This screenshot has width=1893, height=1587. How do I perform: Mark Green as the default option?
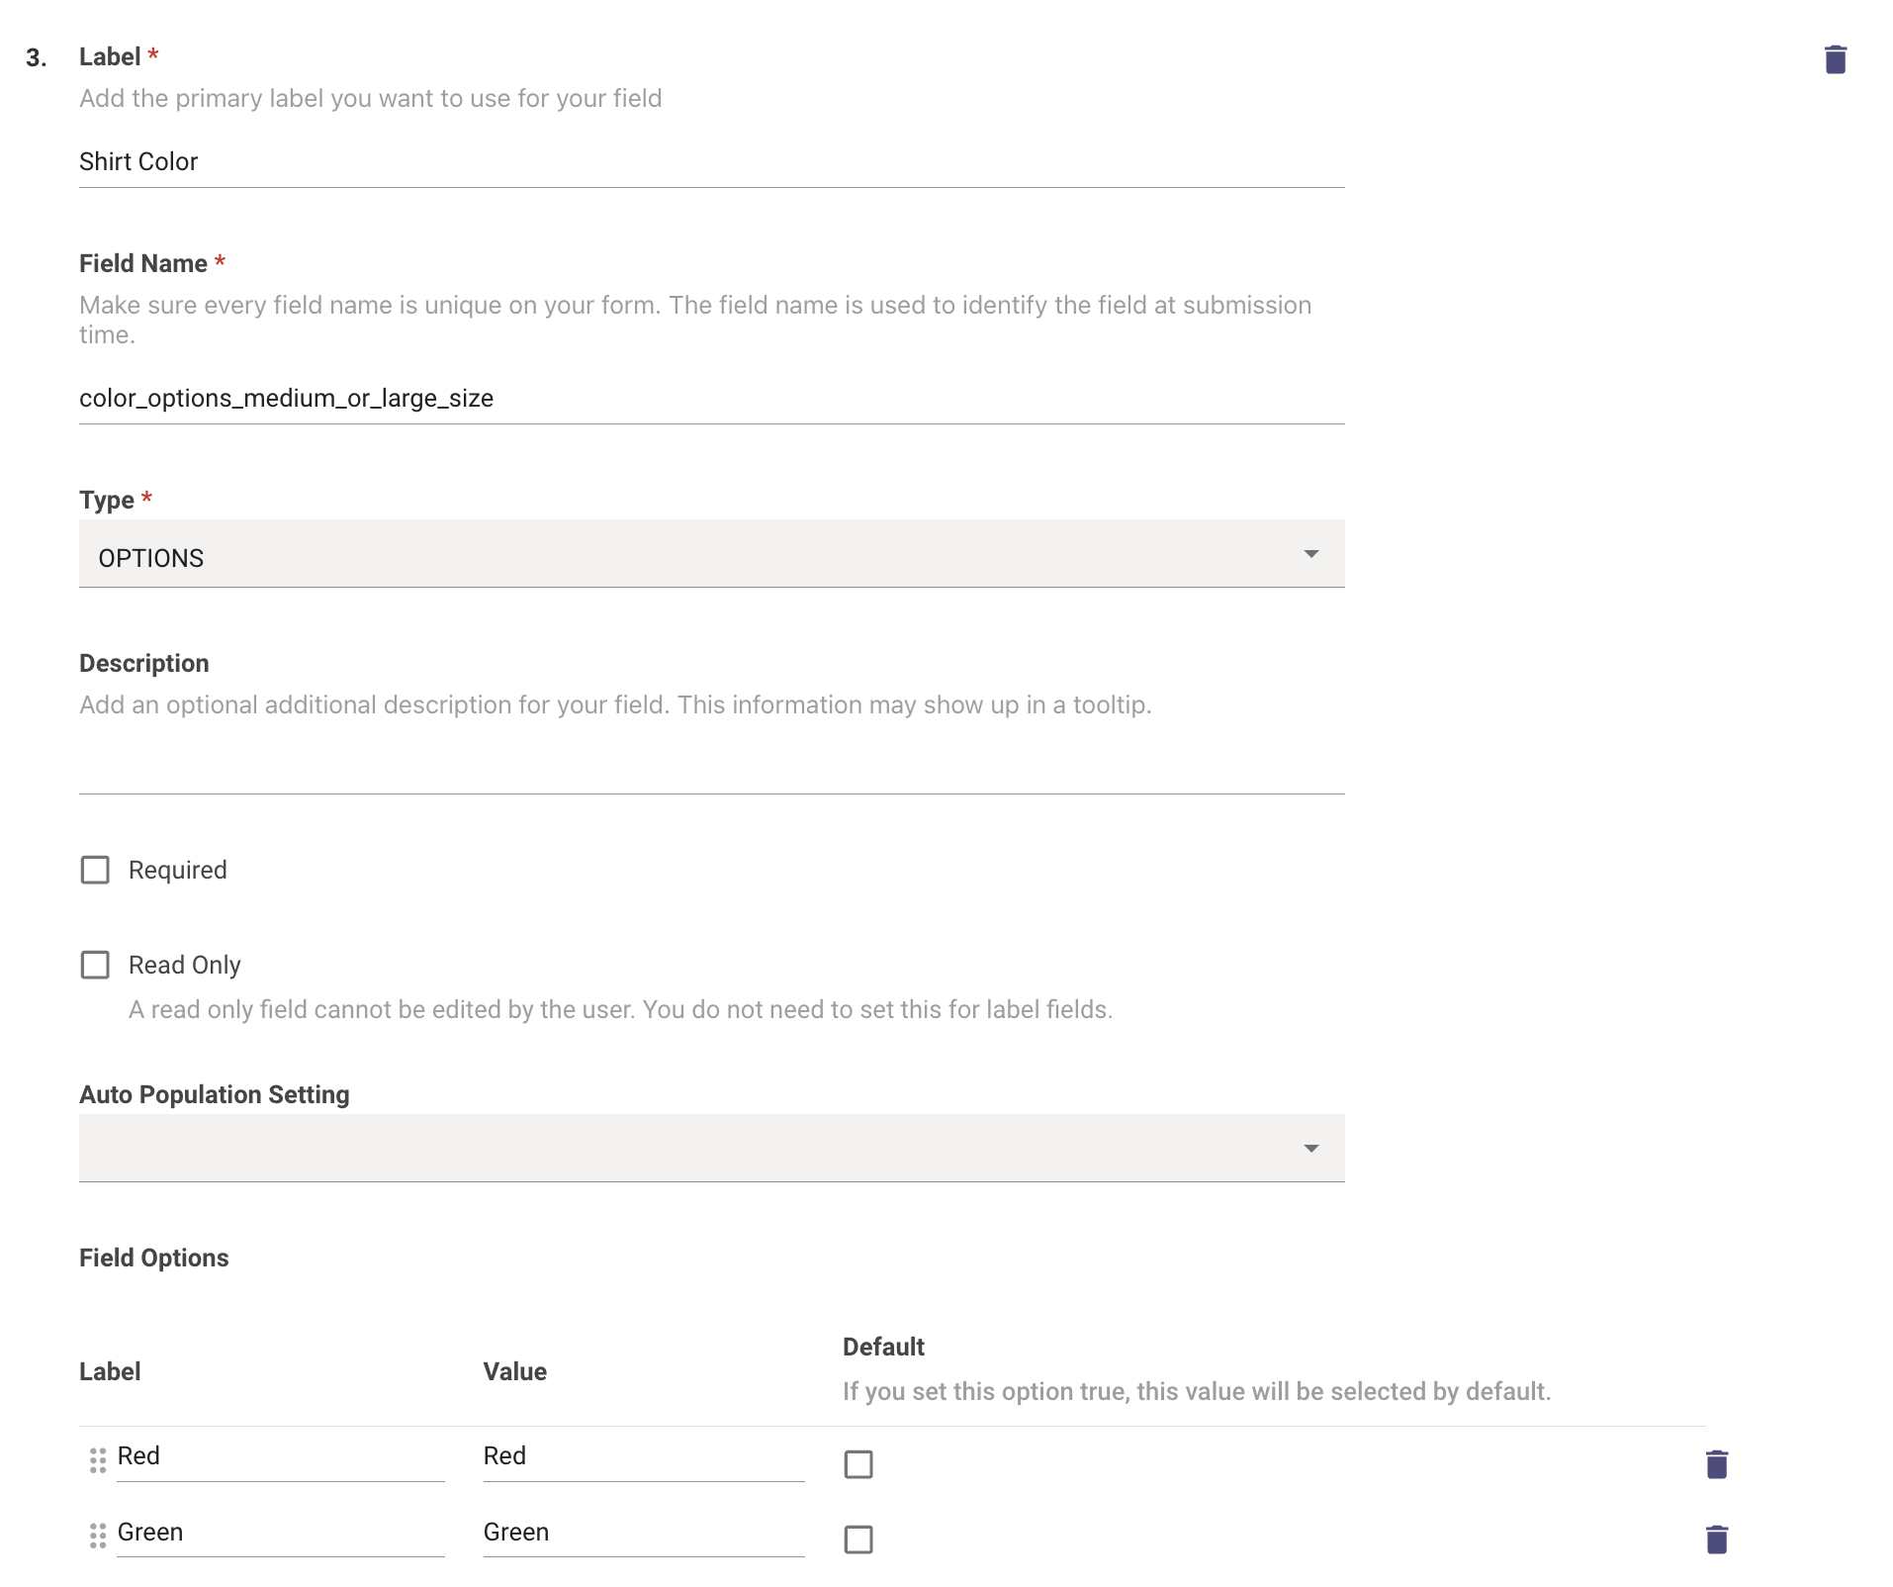coord(858,1539)
